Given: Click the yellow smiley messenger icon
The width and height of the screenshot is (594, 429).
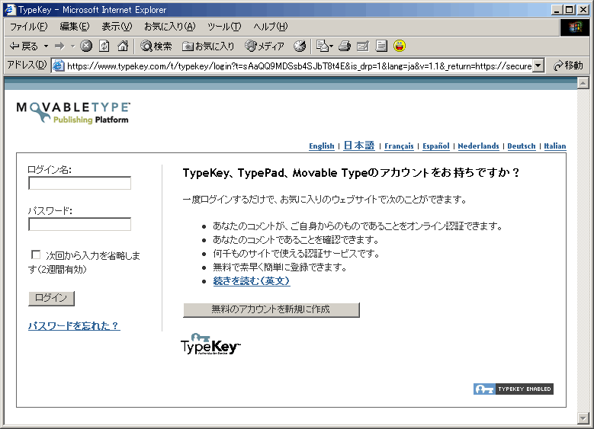Looking at the screenshot, I should coord(400,46).
